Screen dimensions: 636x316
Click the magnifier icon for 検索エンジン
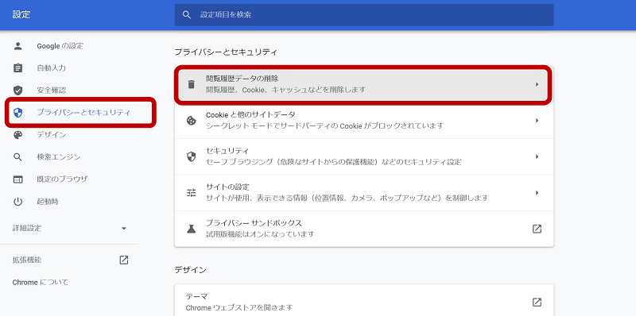[x=17, y=156]
